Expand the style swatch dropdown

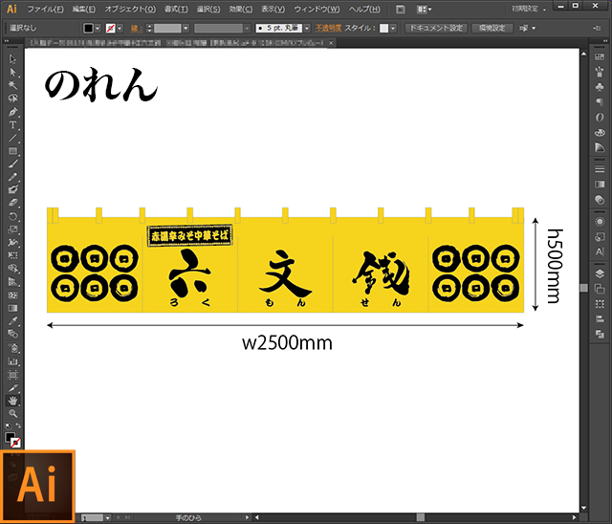394,29
